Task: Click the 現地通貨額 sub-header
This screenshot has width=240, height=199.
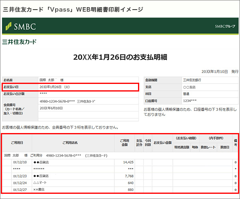Action: [182, 147]
